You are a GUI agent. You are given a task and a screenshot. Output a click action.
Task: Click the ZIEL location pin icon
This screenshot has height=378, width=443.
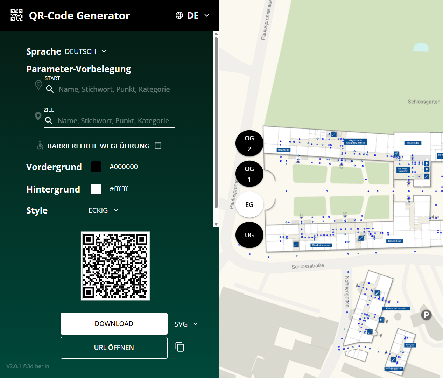[38, 116]
